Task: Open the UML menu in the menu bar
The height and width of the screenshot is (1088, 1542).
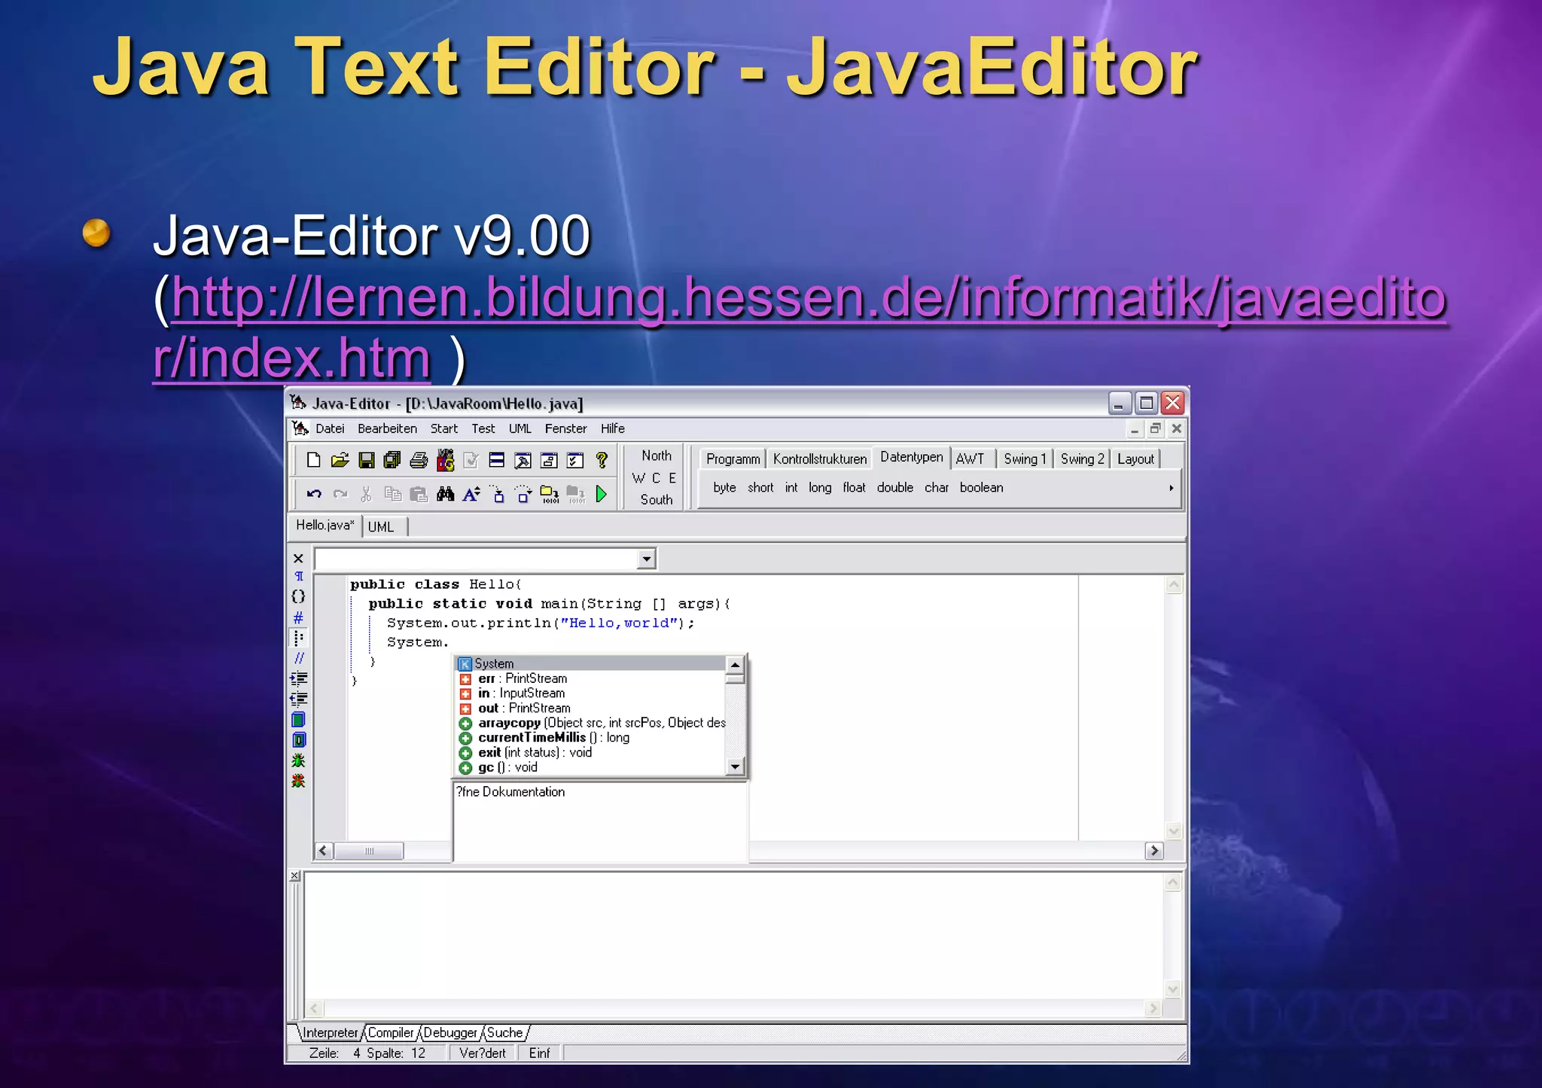Action: point(520,428)
